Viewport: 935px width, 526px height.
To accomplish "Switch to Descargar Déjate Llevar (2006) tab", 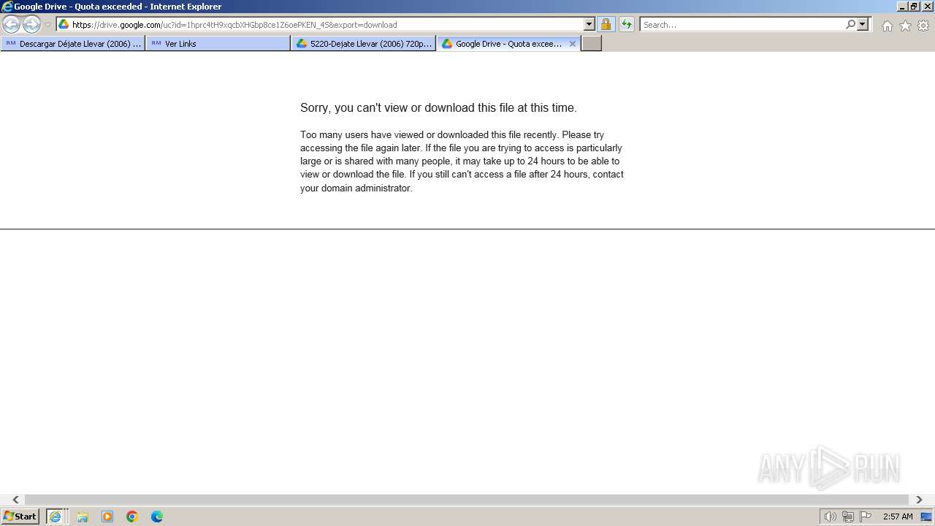I will (72, 44).
